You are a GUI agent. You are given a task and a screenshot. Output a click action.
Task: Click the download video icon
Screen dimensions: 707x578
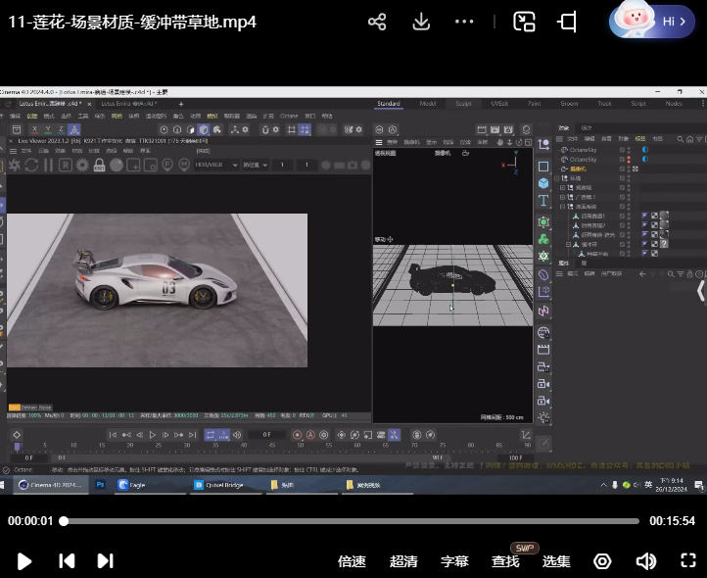click(421, 22)
